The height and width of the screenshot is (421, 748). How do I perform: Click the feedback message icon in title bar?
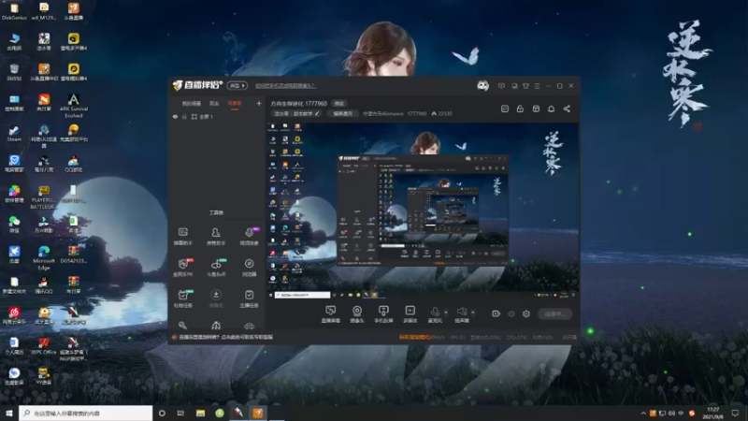click(501, 86)
